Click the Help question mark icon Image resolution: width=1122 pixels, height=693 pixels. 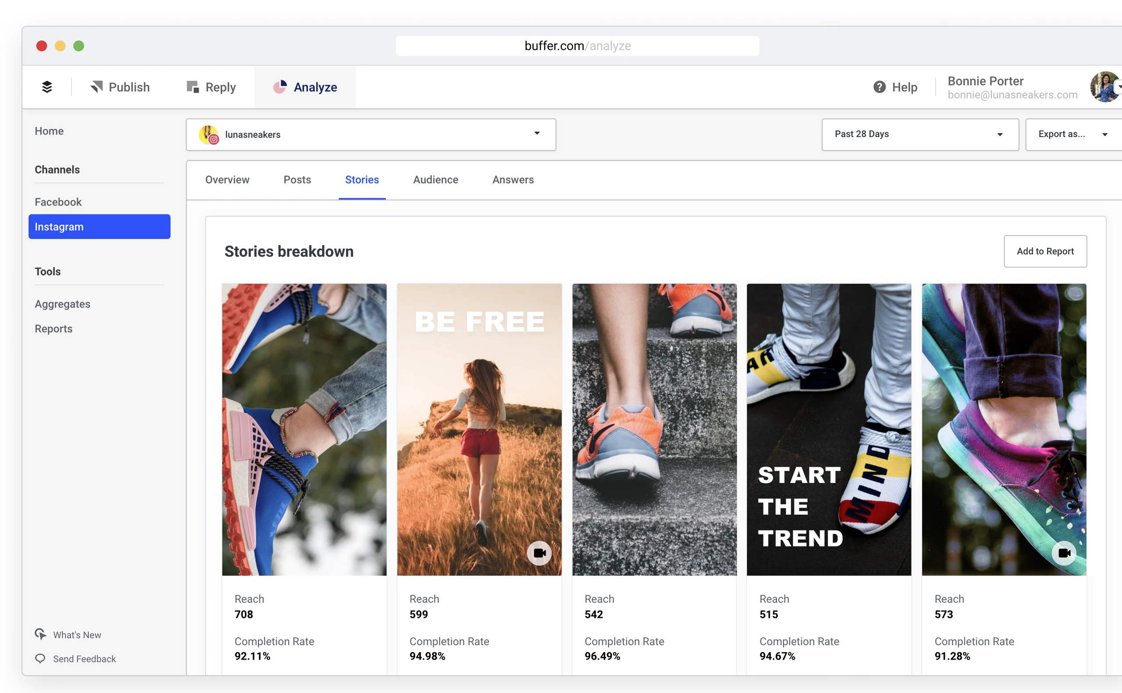pyautogui.click(x=879, y=87)
